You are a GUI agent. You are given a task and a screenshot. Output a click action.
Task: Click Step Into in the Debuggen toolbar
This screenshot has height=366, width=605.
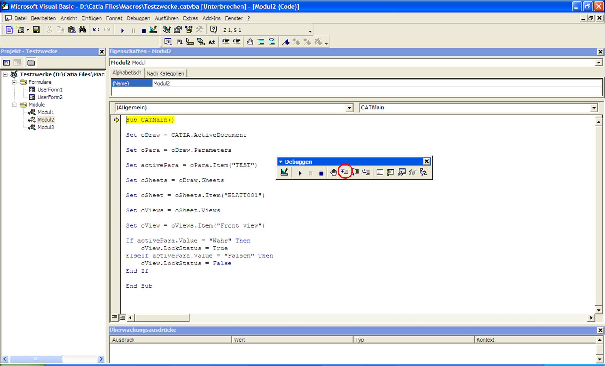click(345, 172)
